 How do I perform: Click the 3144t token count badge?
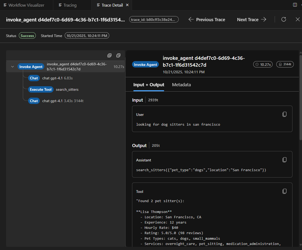[285, 64]
